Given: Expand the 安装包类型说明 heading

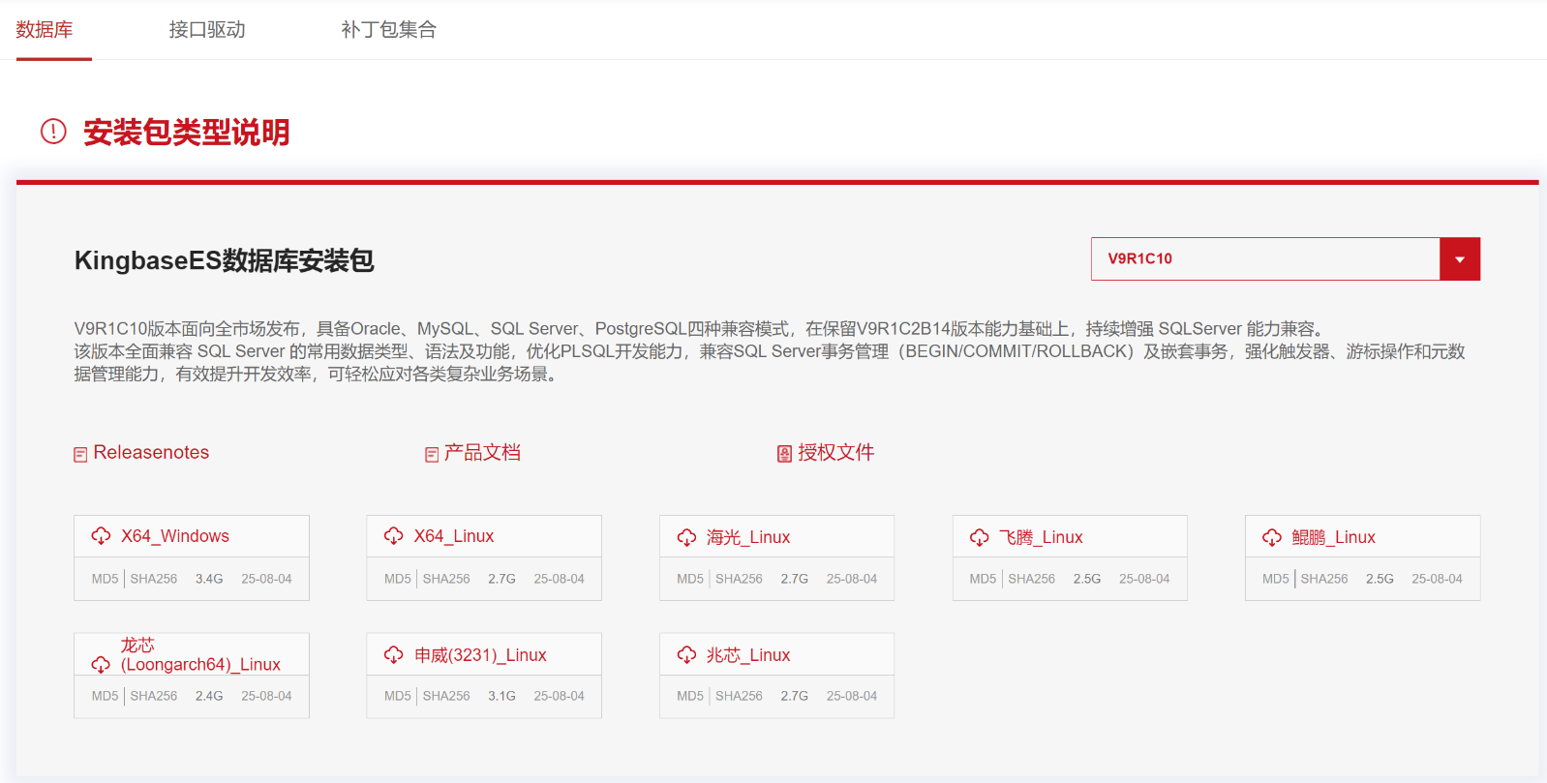Looking at the screenshot, I should 186,133.
